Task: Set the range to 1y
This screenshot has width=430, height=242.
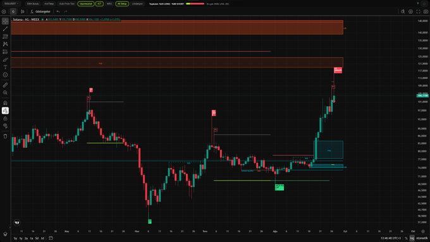Action: (21, 238)
